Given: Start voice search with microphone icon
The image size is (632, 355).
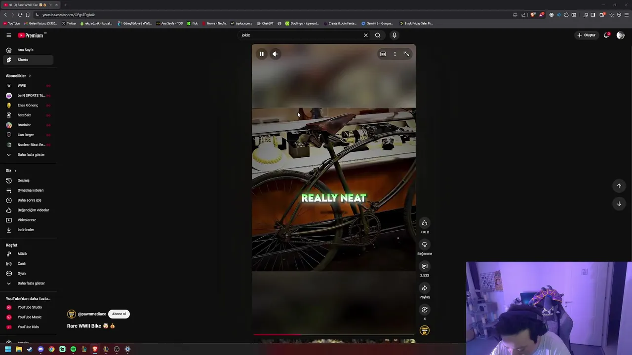Looking at the screenshot, I should (x=394, y=35).
